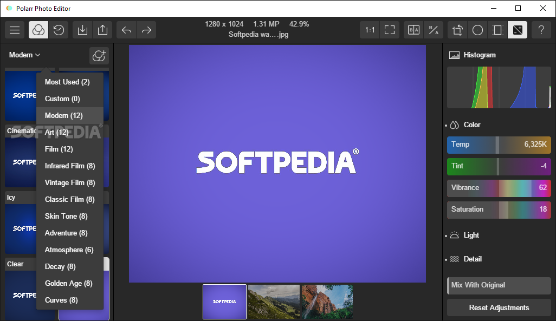Toggle the adjustments panel icon
This screenshot has height=321, width=556.
click(518, 30)
